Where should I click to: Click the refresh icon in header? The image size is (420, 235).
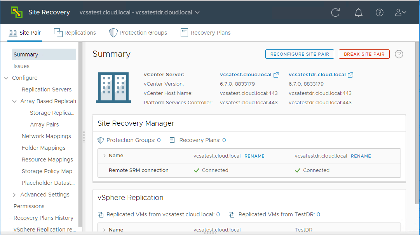coord(335,12)
